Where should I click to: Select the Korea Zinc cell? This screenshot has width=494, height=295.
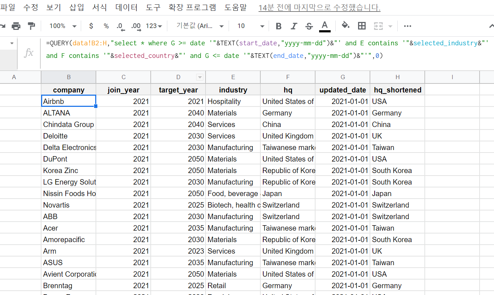(x=69, y=171)
